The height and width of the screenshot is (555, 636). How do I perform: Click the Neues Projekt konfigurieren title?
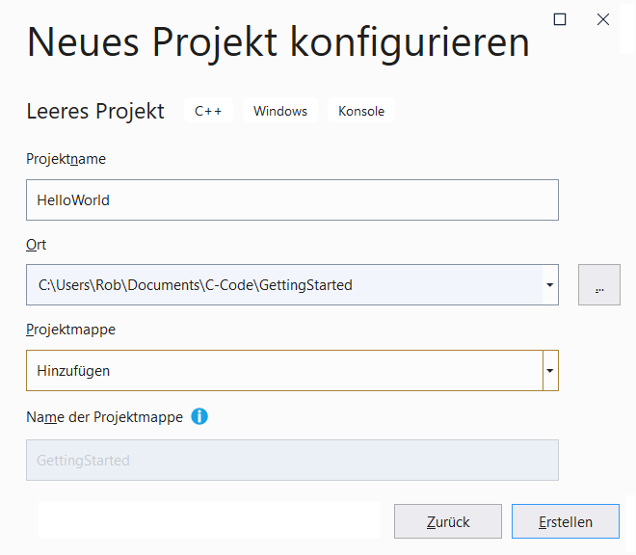[278, 42]
